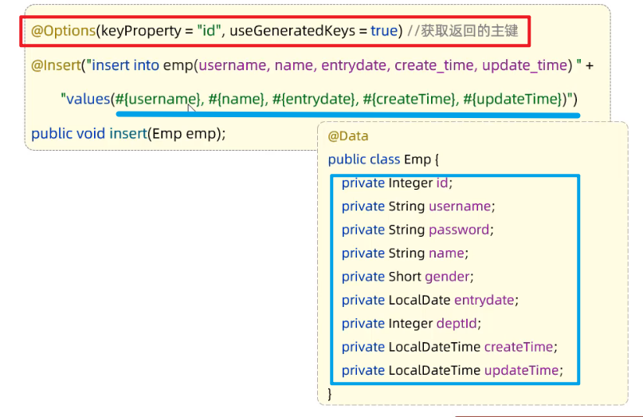Select the password field name
The height and width of the screenshot is (417, 643).
click(459, 230)
